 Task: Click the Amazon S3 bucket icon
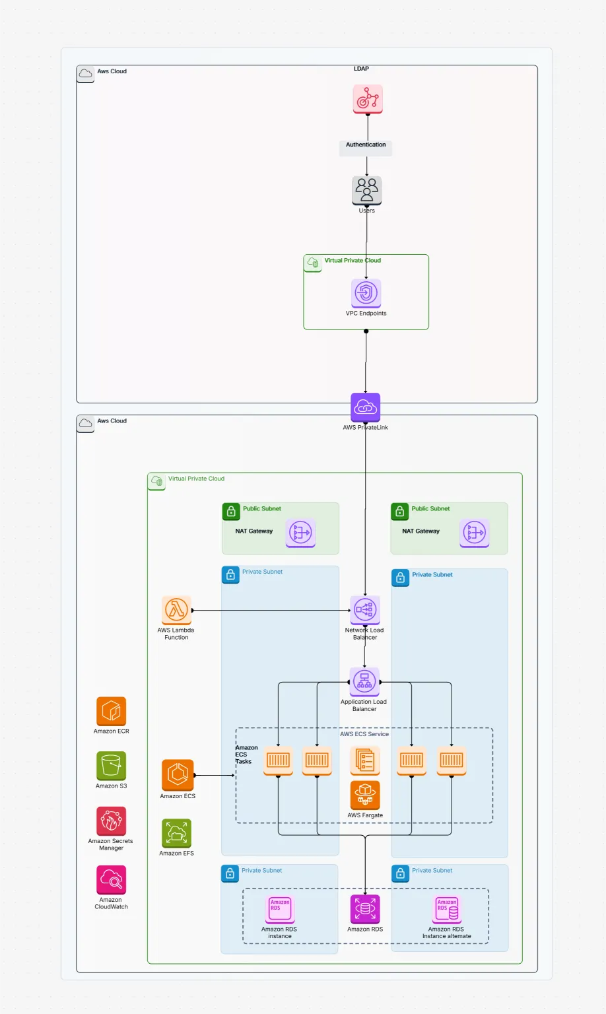tap(111, 766)
